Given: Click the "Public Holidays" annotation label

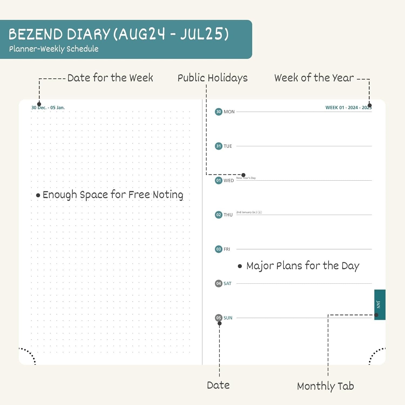Looking at the screenshot, I should pyautogui.click(x=212, y=78).
